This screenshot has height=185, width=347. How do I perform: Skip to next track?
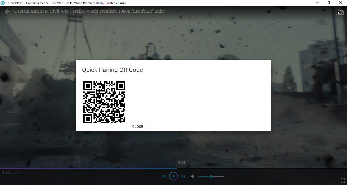(183, 176)
